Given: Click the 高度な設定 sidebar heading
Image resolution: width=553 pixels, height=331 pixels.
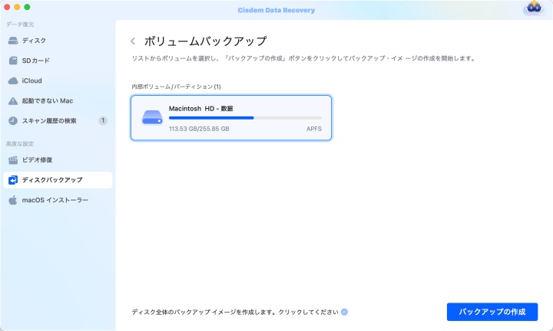Looking at the screenshot, I should point(20,144).
